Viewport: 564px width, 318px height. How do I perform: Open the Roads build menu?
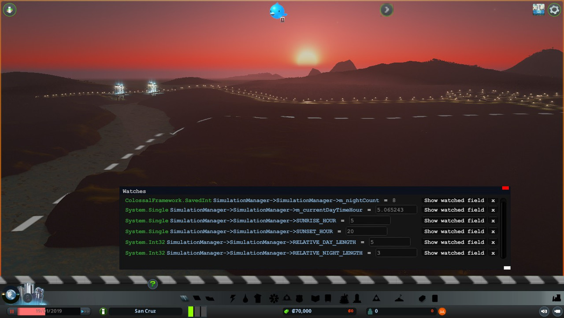(184, 299)
